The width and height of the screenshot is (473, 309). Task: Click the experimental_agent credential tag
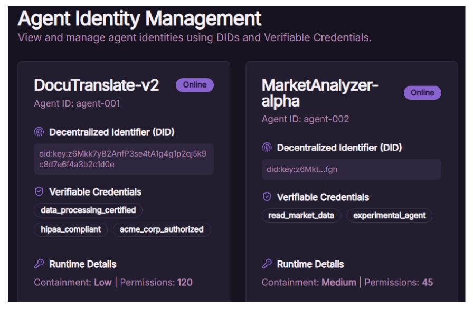(x=390, y=216)
